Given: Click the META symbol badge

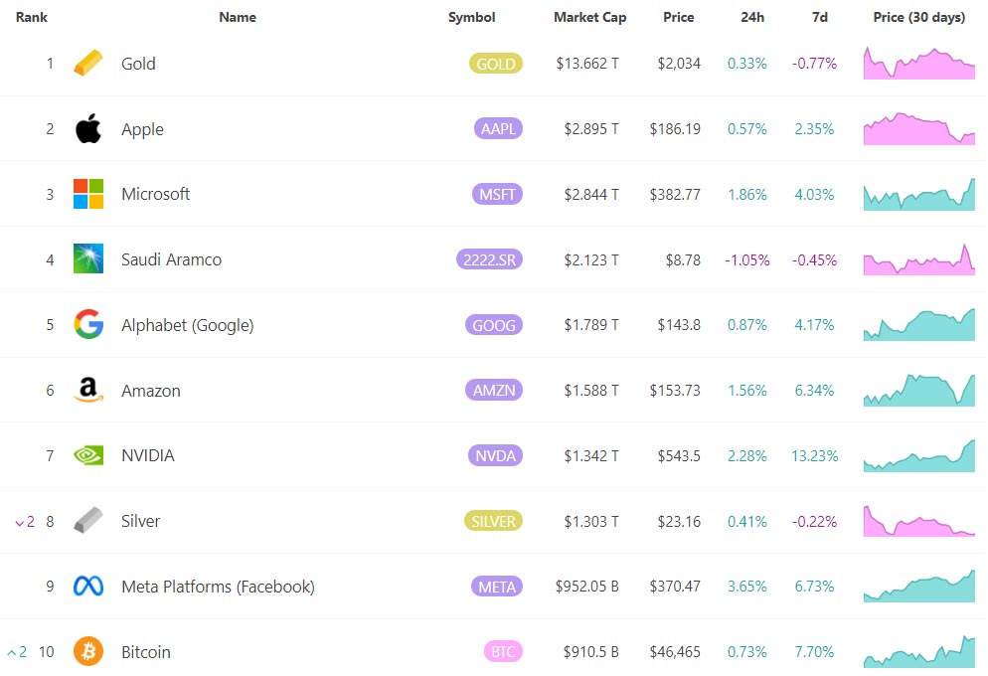Looking at the screenshot, I should [497, 587].
